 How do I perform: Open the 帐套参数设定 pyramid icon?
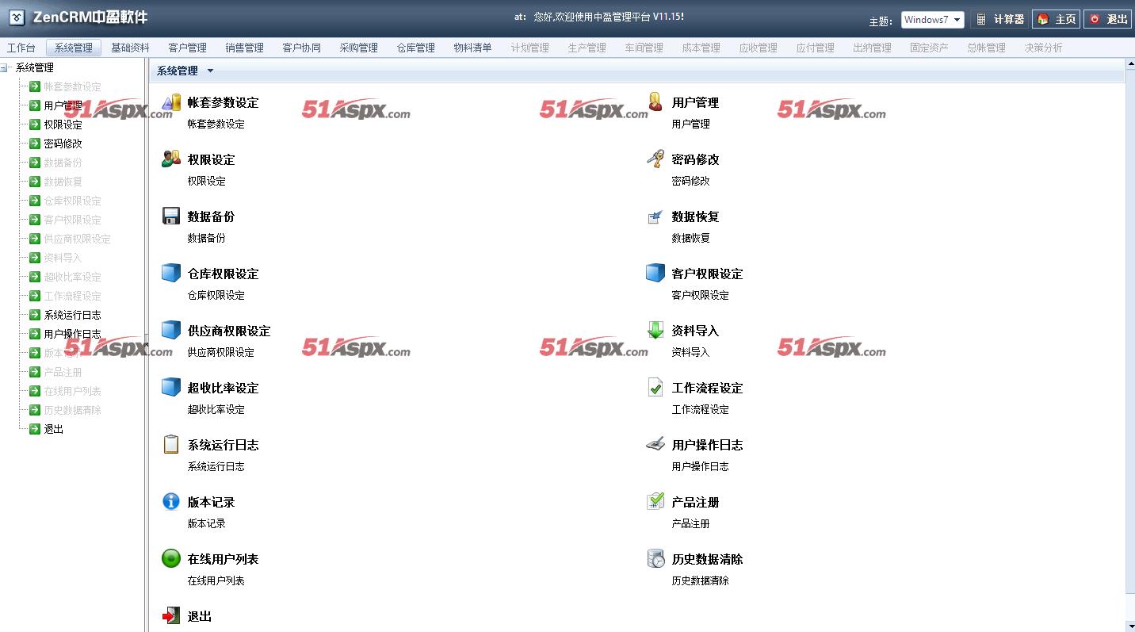171,102
